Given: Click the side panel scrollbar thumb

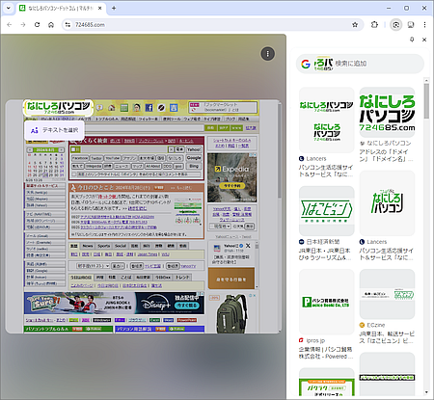Looking at the screenshot, I should pyautogui.click(x=426, y=101).
